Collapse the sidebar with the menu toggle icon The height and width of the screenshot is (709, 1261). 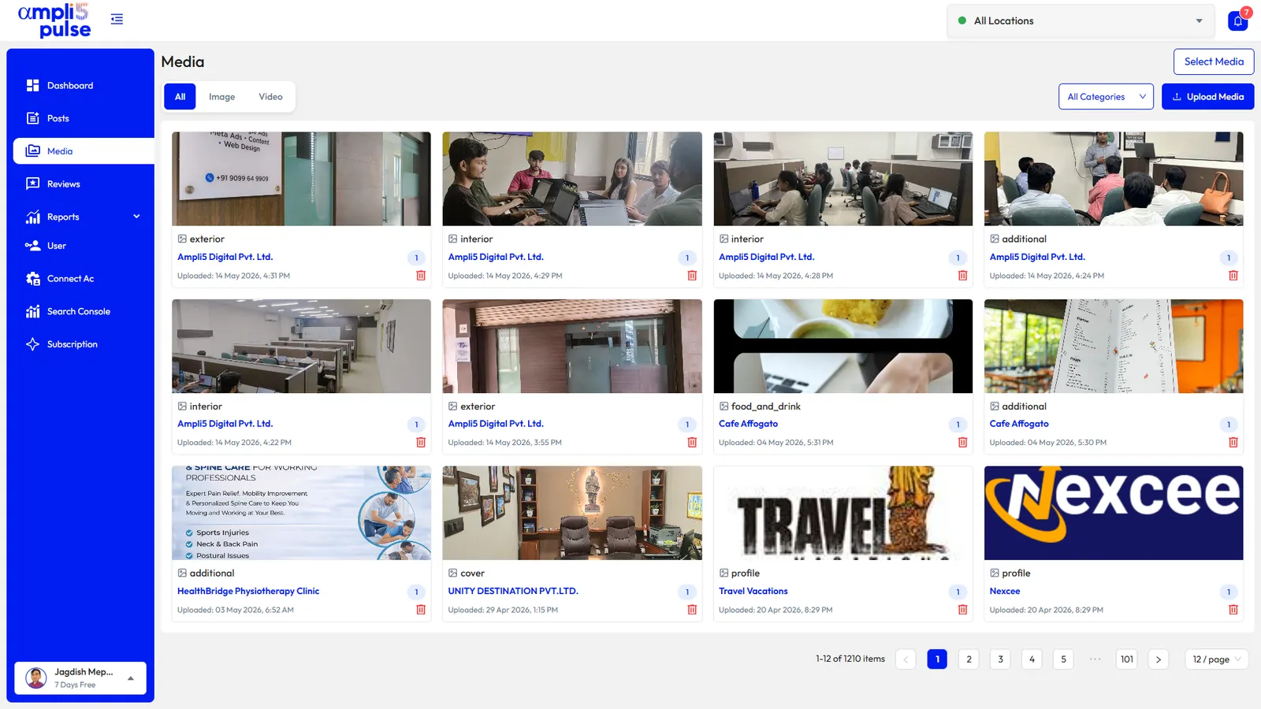pyautogui.click(x=117, y=19)
